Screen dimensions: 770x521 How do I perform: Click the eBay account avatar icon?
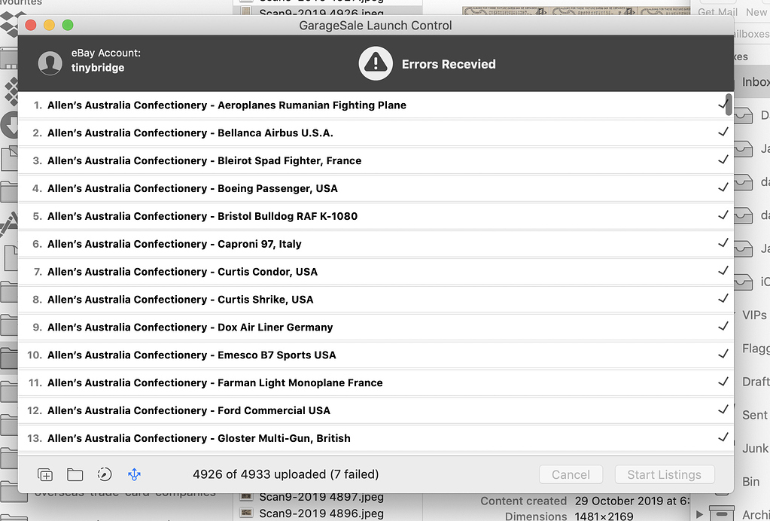[50, 63]
